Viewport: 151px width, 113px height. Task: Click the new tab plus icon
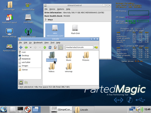point(21,47)
